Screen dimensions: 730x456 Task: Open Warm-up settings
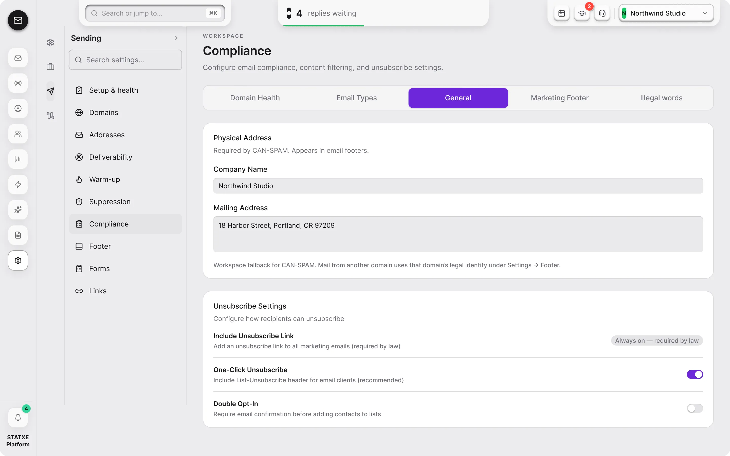click(x=125, y=179)
